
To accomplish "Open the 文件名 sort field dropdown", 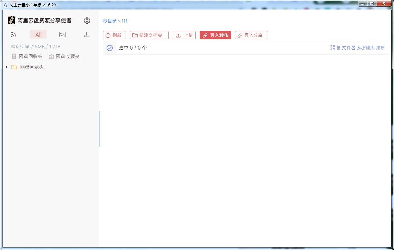I will coord(348,48).
